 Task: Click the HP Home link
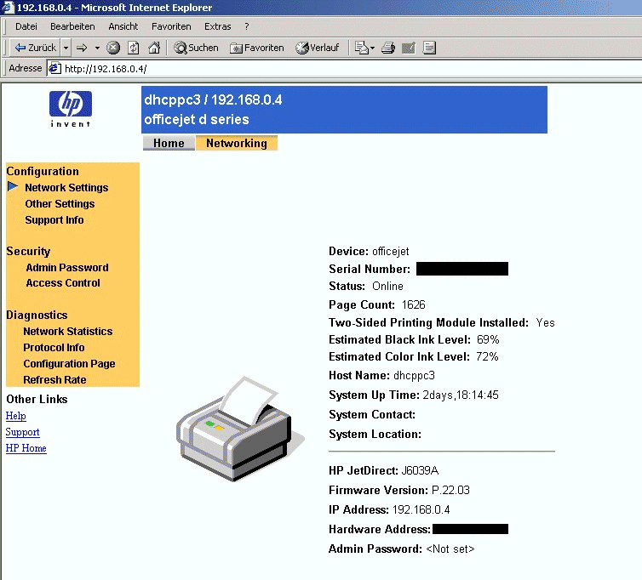coord(26,448)
